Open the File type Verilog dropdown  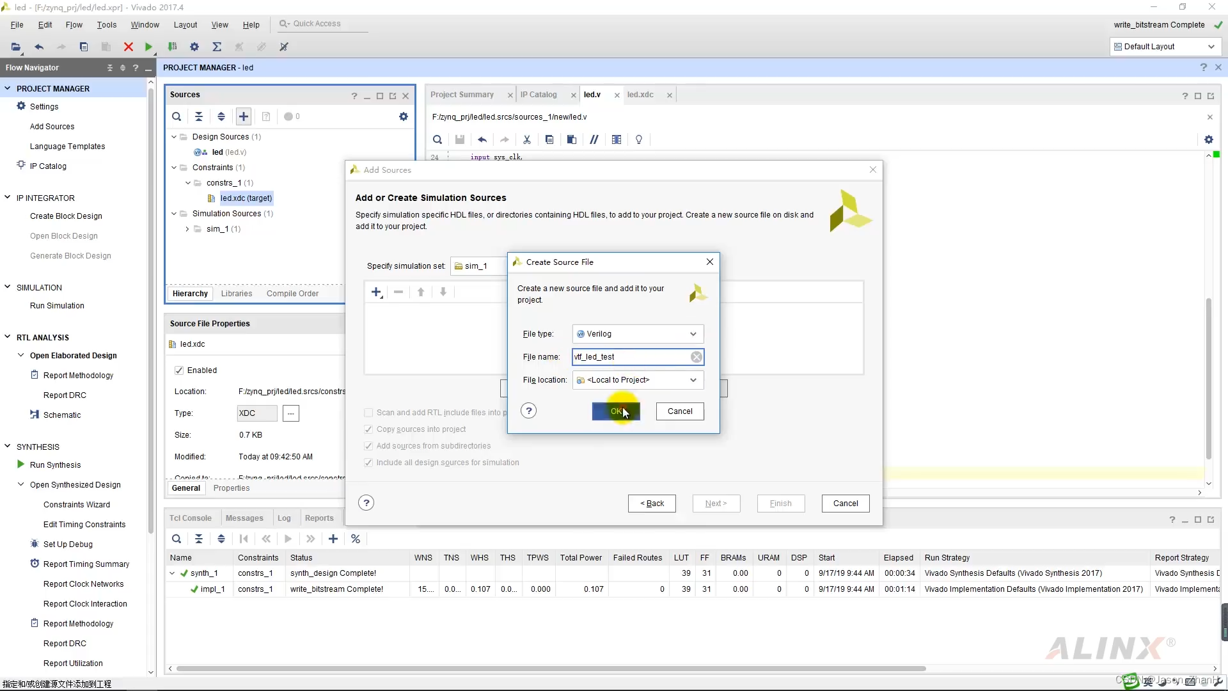coord(638,334)
